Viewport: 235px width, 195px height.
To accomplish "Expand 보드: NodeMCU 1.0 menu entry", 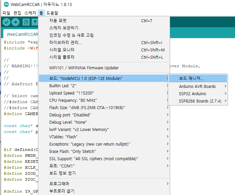I will coord(104,78).
